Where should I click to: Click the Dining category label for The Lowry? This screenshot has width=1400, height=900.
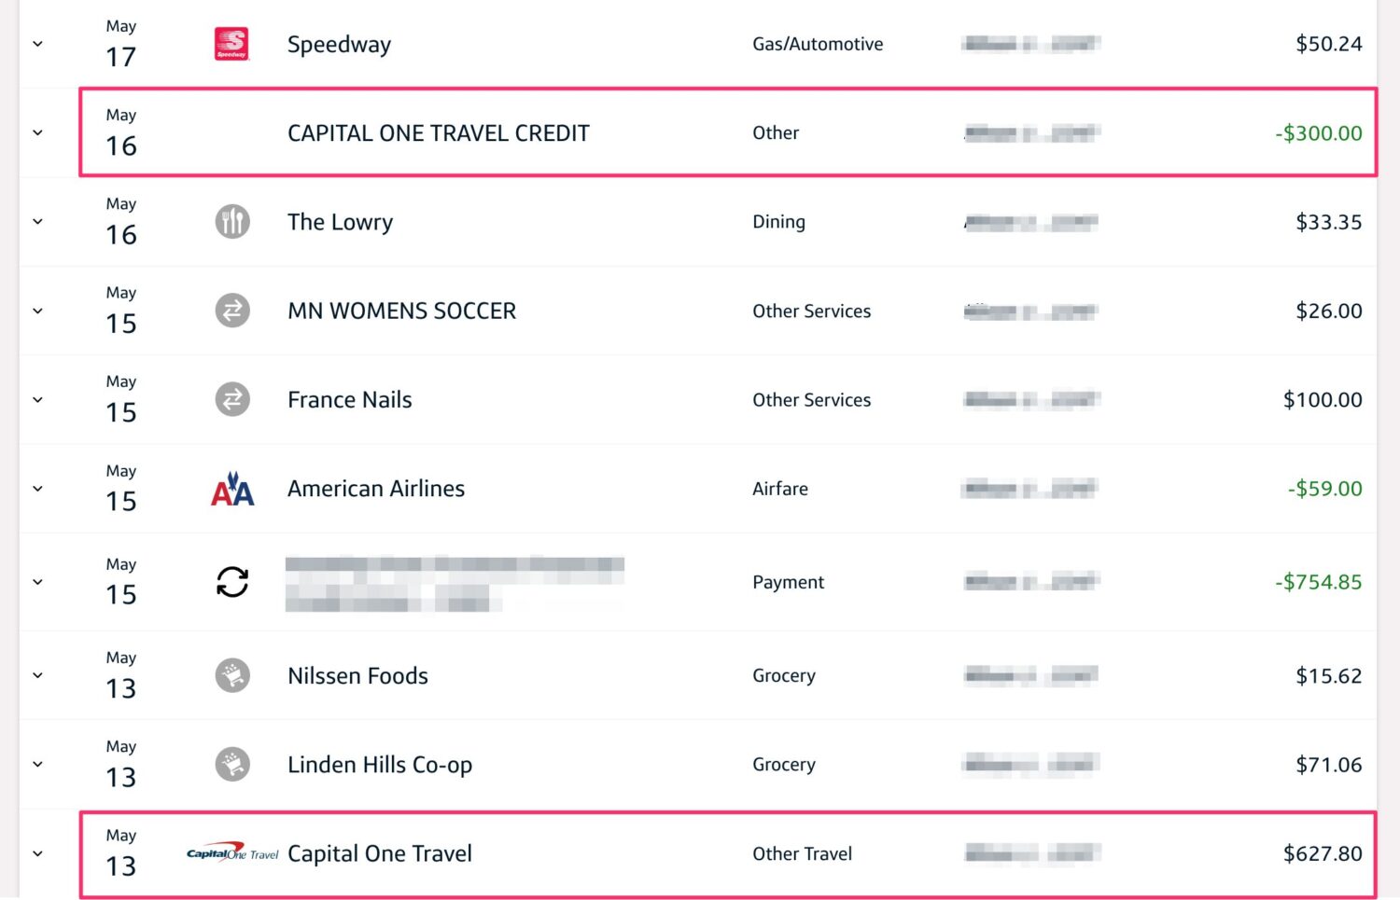pos(778,221)
